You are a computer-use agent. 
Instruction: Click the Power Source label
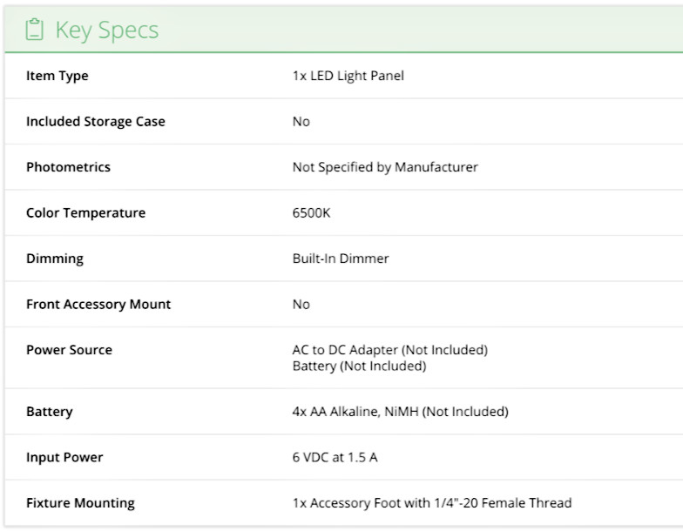click(x=69, y=350)
